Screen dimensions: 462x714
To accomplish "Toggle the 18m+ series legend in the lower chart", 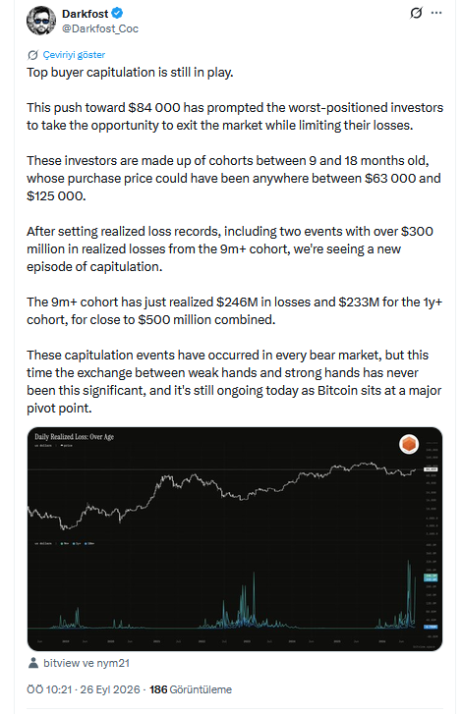I will pyautogui.click(x=89, y=544).
